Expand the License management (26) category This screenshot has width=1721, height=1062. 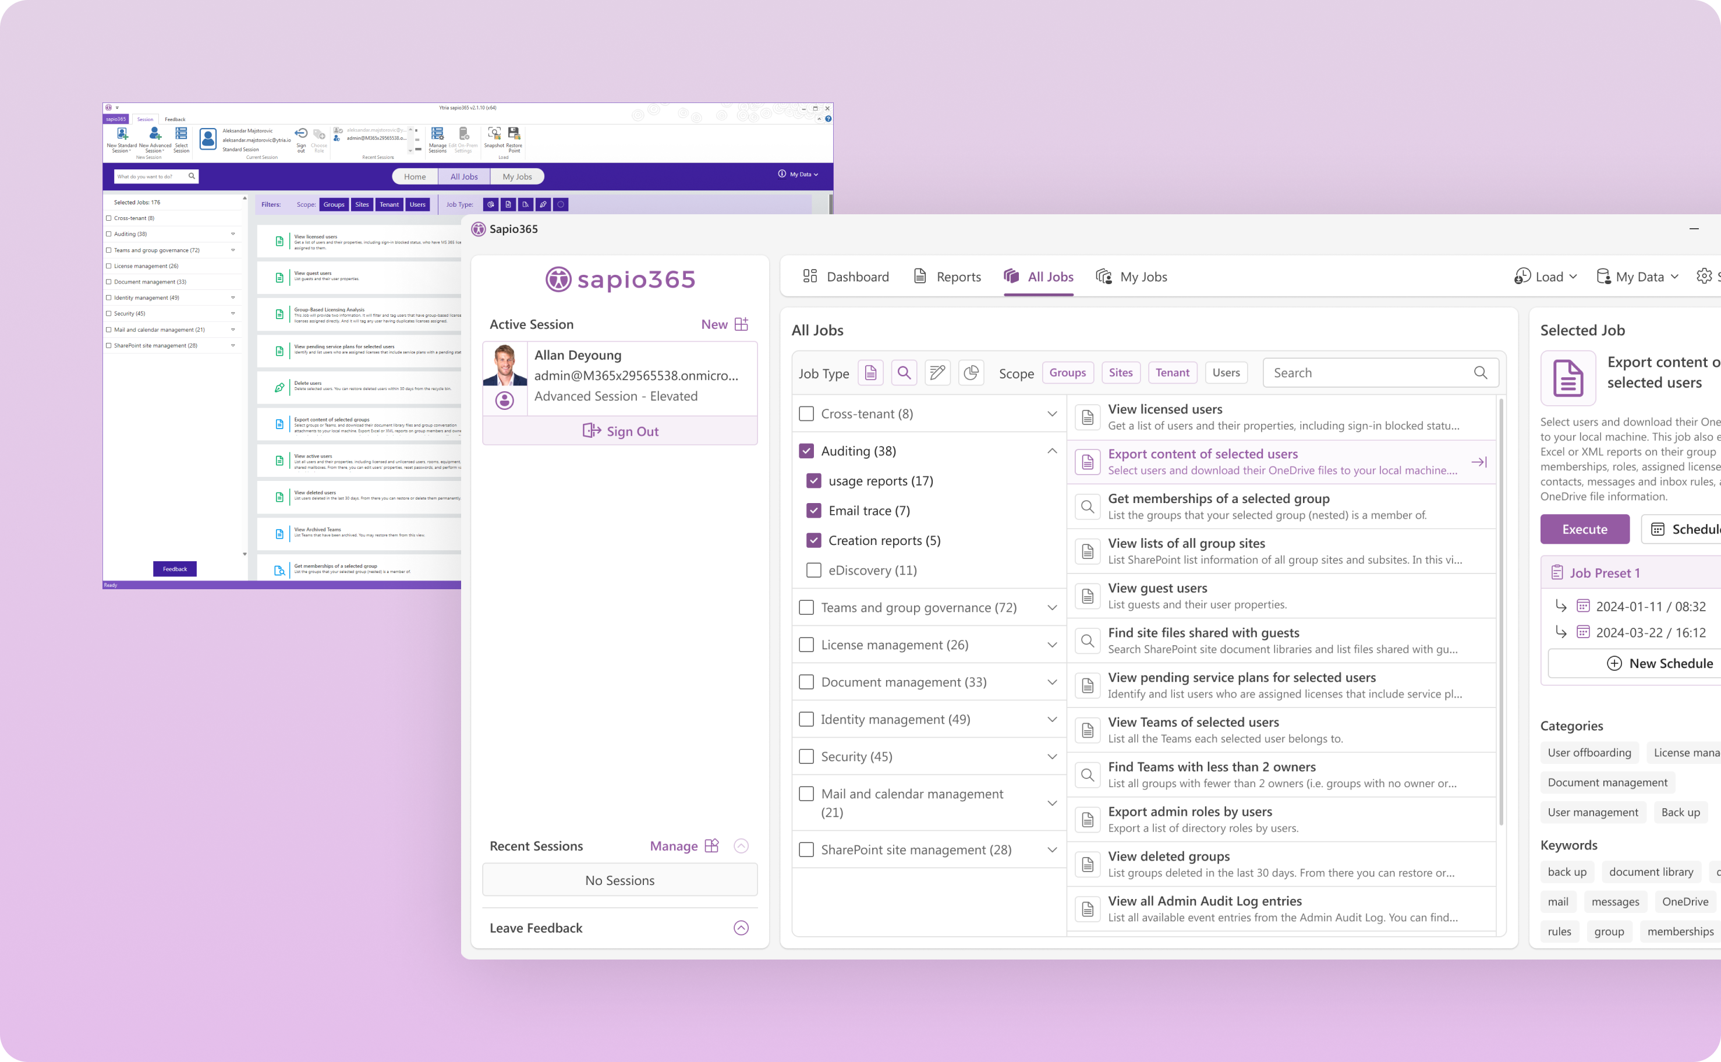pos(1052,645)
